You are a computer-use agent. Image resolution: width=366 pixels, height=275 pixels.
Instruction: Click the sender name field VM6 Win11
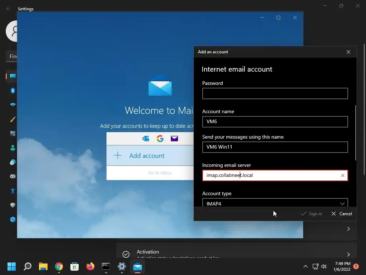coord(275,147)
